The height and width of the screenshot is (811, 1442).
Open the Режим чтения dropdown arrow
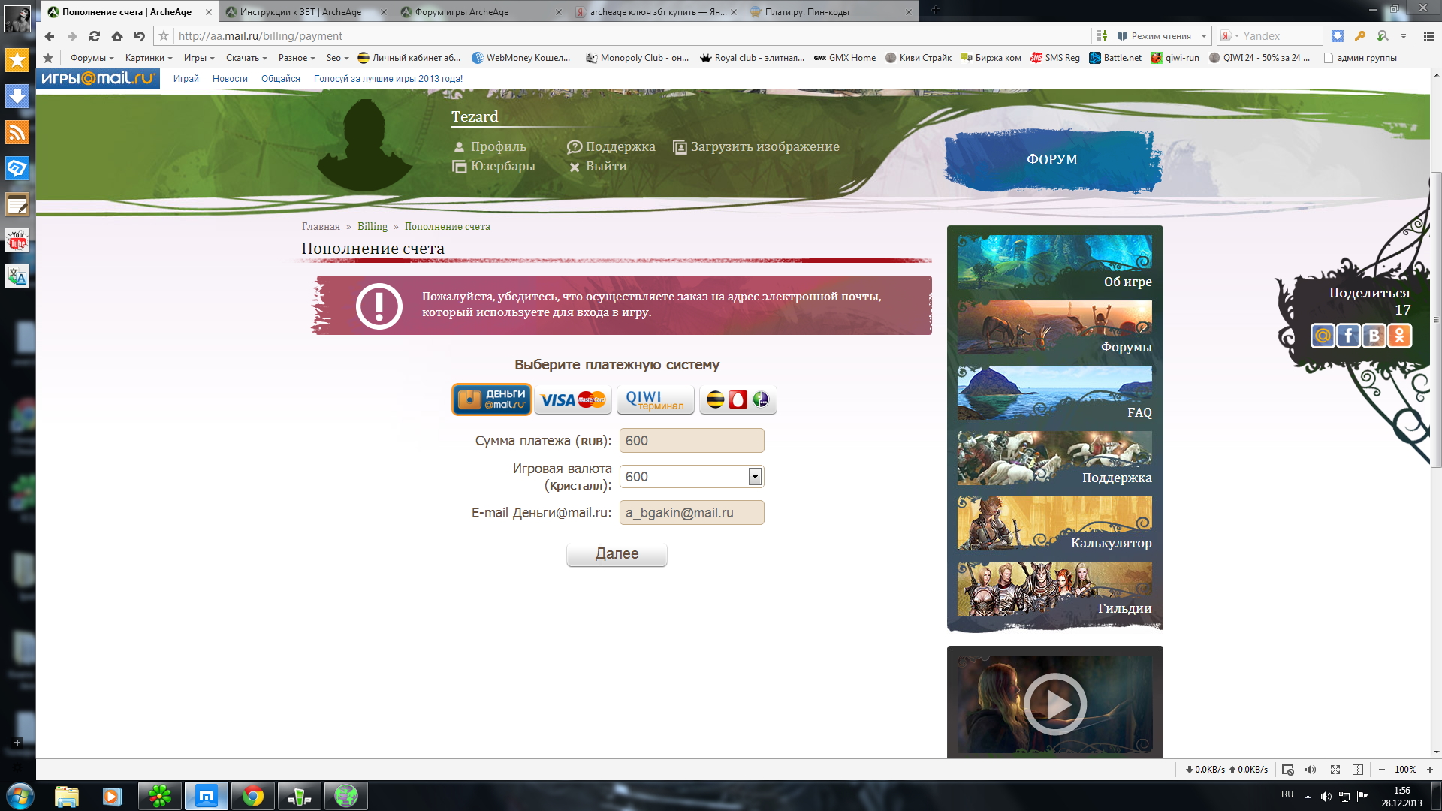tap(1204, 36)
